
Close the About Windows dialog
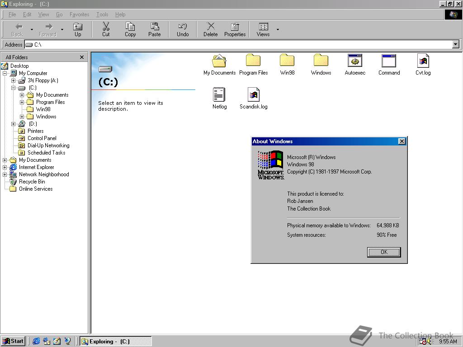[x=402, y=141]
